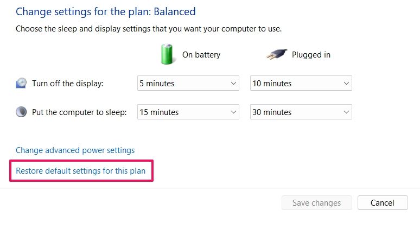This screenshot has width=420, height=229.
Task: Restore default settings for this plan
Action: [81, 171]
